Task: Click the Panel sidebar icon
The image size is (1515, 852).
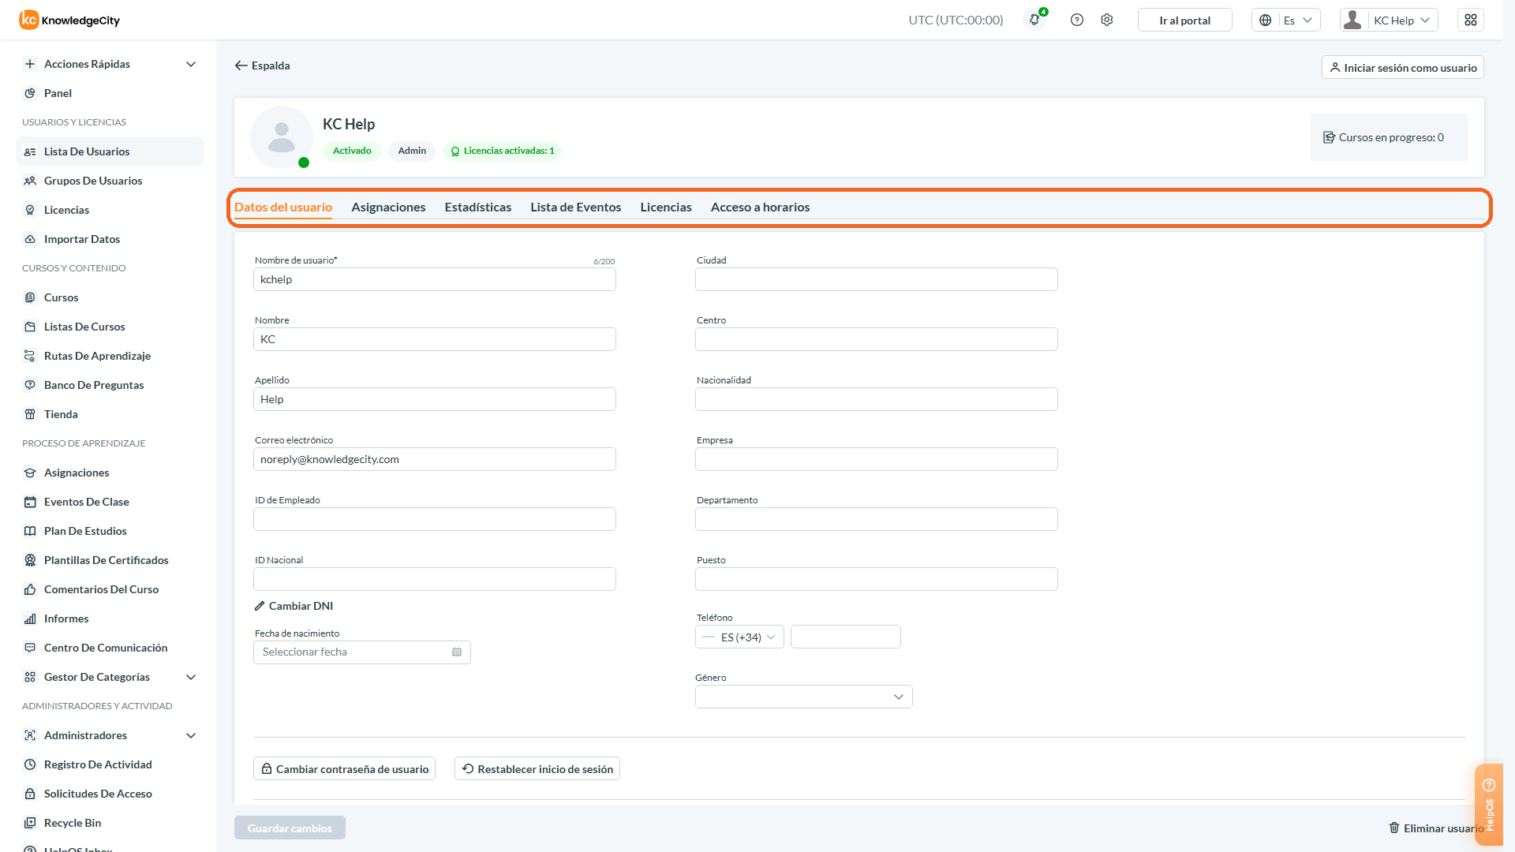Action: 30,93
